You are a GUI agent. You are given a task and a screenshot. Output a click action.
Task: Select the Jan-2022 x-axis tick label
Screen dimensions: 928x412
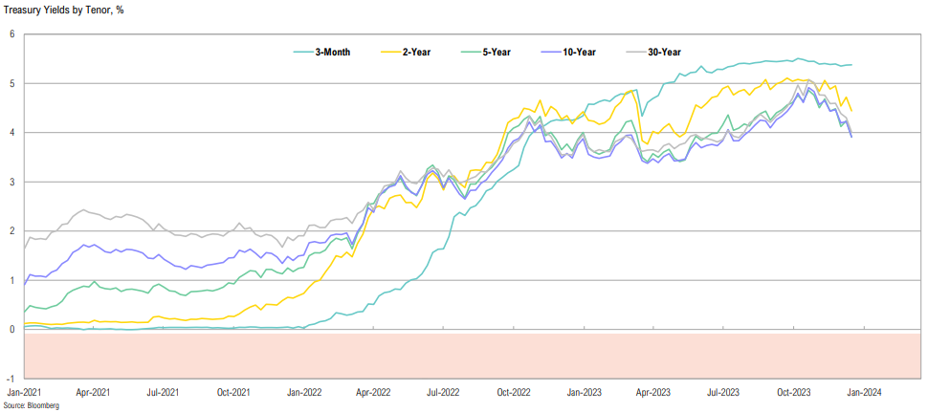click(304, 392)
